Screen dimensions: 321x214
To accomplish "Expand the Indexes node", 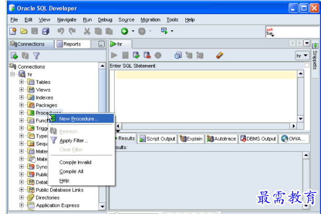I will click(x=21, y=97).
